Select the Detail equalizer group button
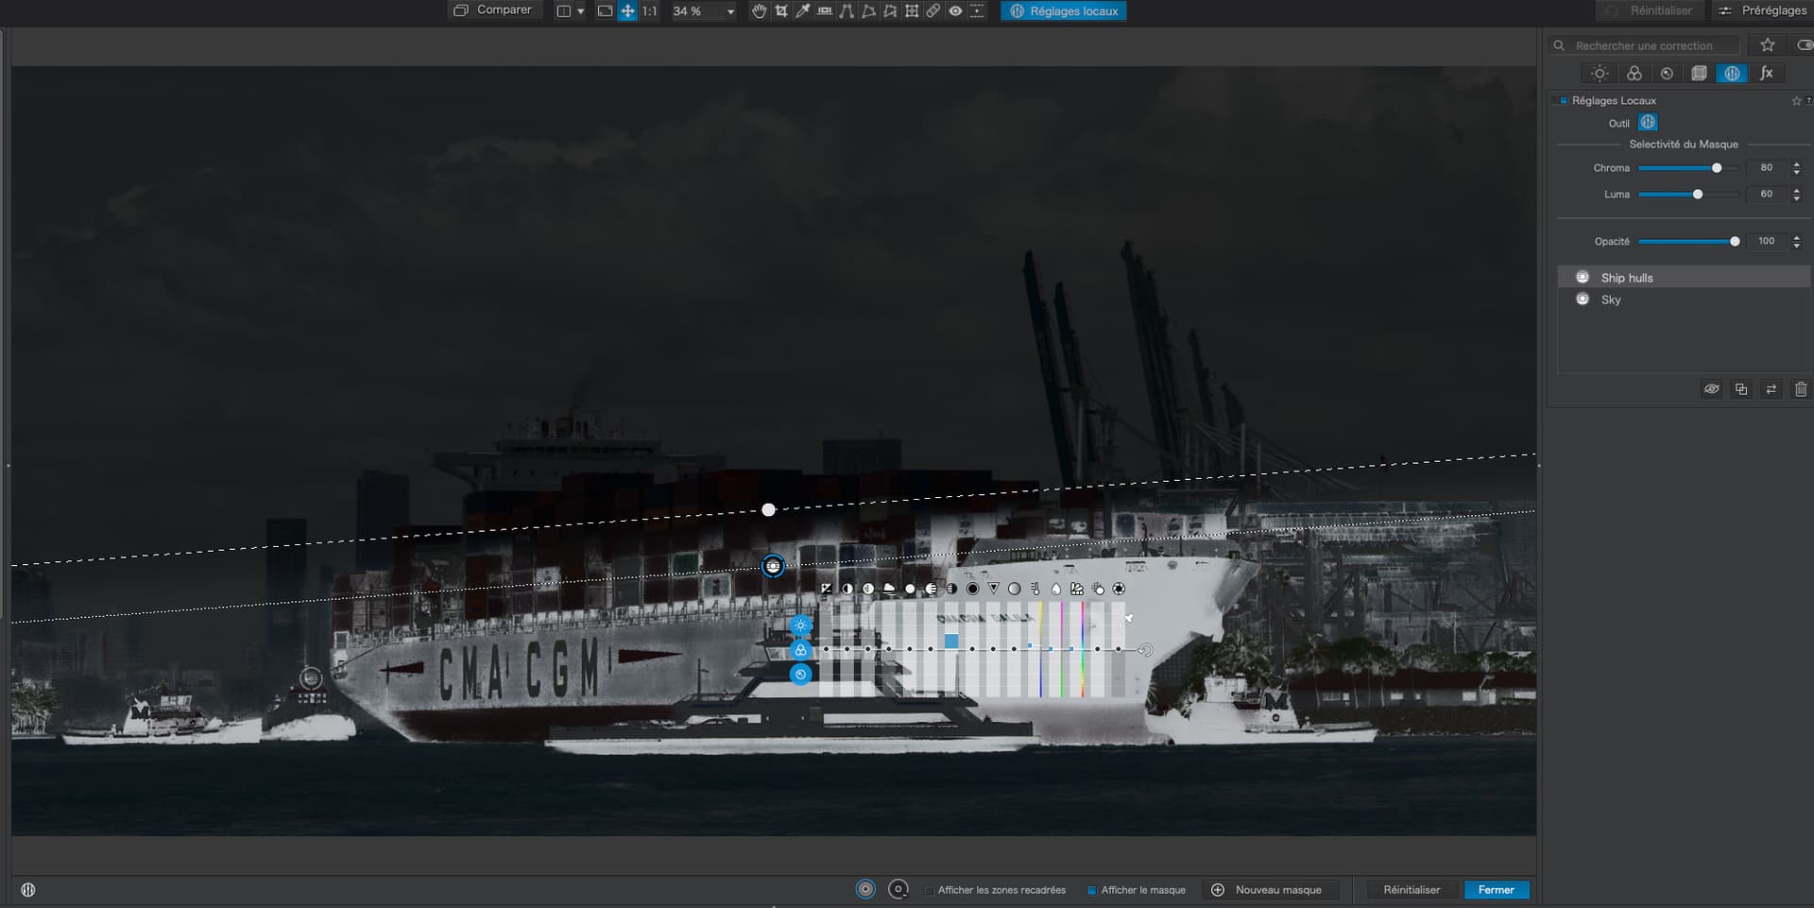Viewport: 1814px width, 908px height. click(x=800, y=675)
